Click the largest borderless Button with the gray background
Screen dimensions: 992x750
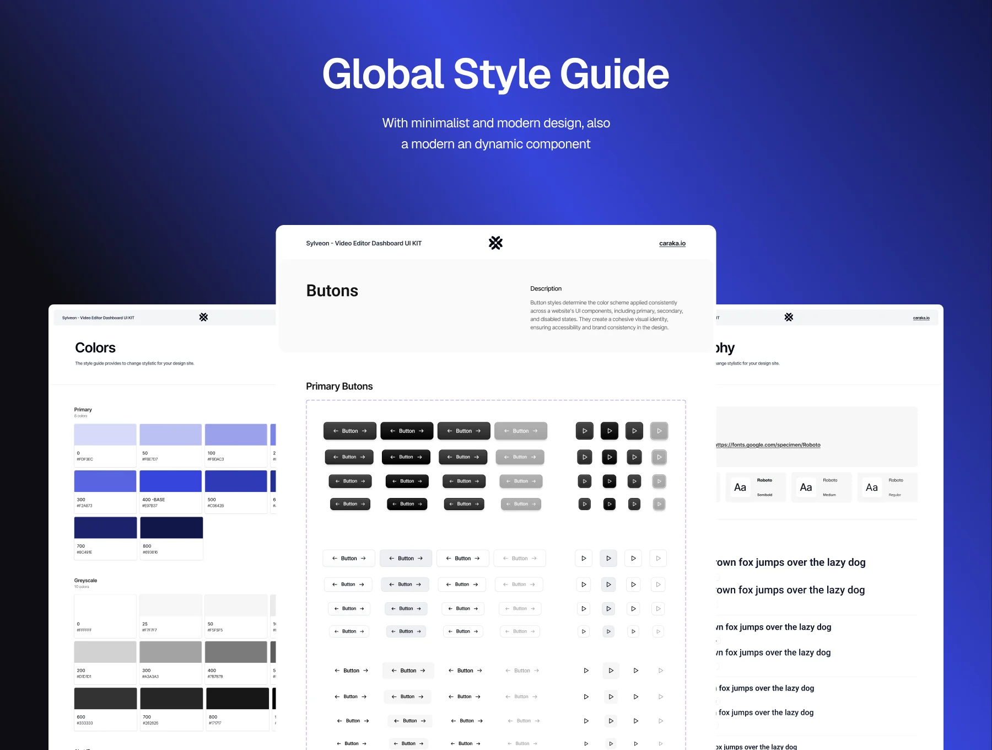[408, 671]
